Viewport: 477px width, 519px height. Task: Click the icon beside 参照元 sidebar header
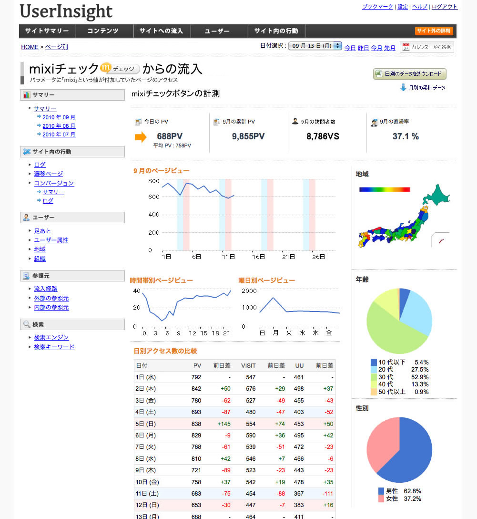point(26,276)
